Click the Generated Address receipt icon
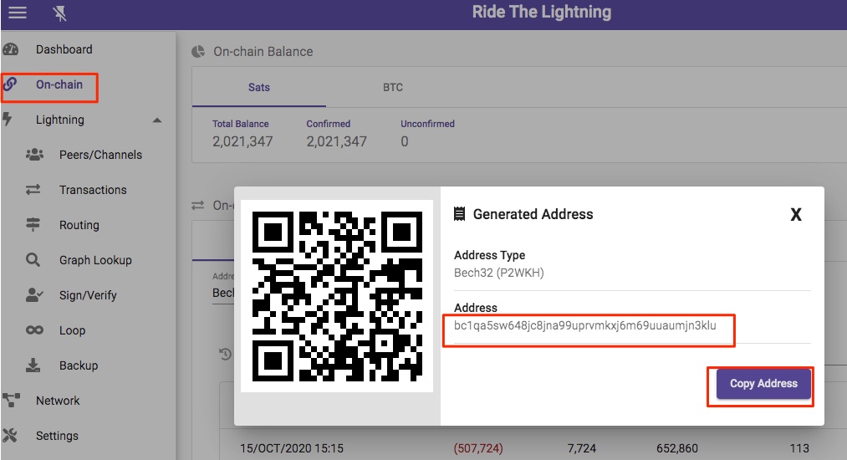 [459, 214]
